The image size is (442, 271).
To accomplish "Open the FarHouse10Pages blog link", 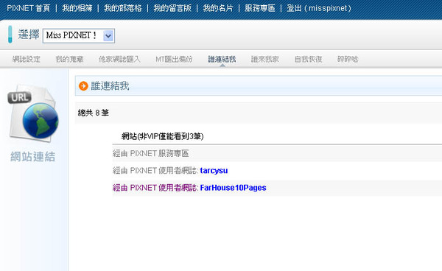I will click(233, 188).
